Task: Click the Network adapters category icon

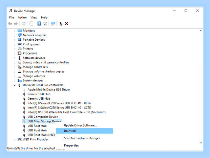Action: [x=20, y=35]
